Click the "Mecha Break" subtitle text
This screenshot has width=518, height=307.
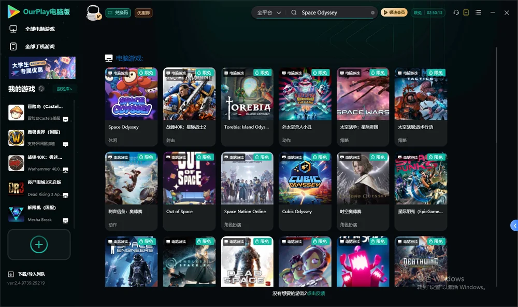(x=40, y=220)
